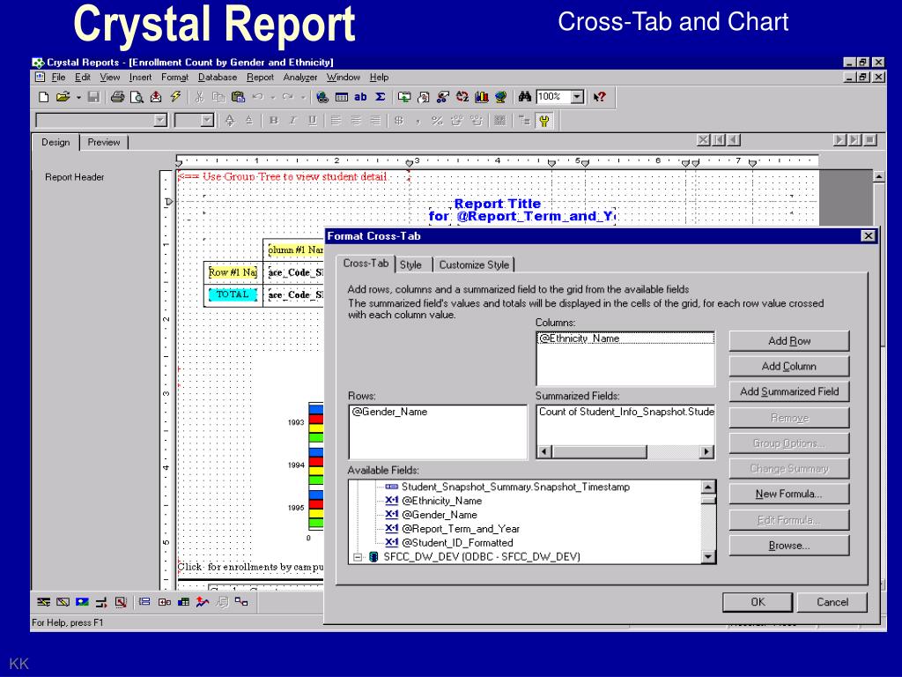This screenshot has height=677, width=902.
Task: Click the Refresh lightning bolt icon
Action: point(175,97)
